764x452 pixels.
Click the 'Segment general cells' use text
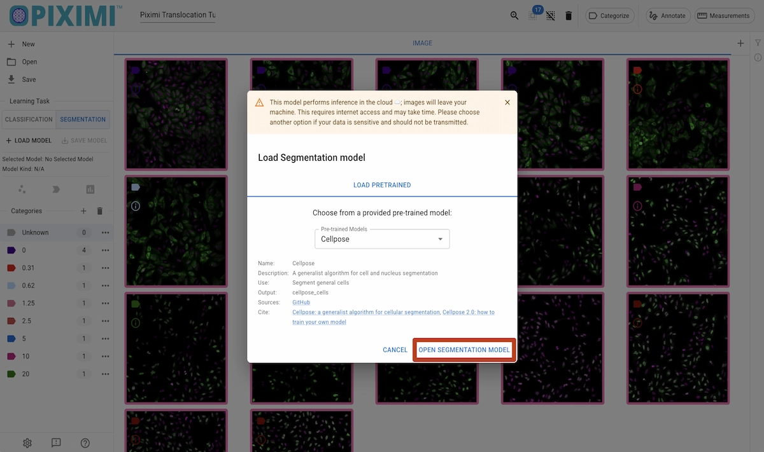[322, 283]
